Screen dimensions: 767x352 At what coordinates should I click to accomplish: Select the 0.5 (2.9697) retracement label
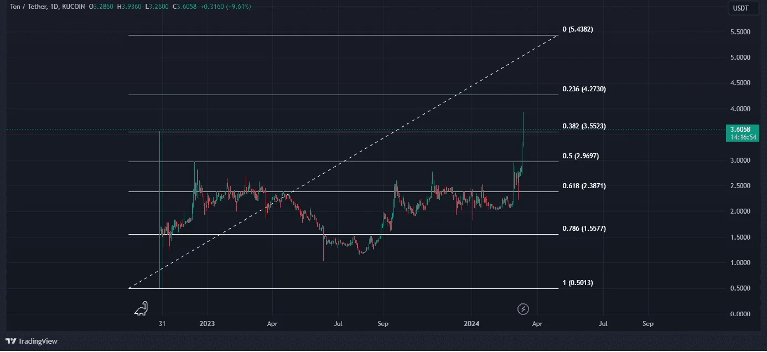pos(581,156)
